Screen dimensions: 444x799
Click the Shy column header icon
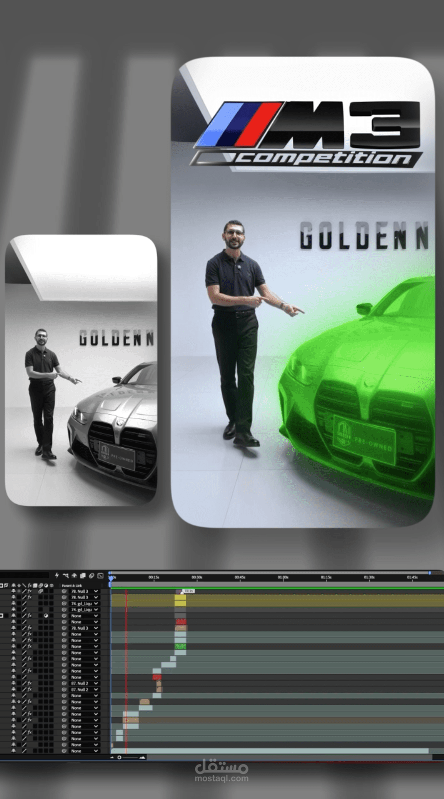[x=13, y=586]
